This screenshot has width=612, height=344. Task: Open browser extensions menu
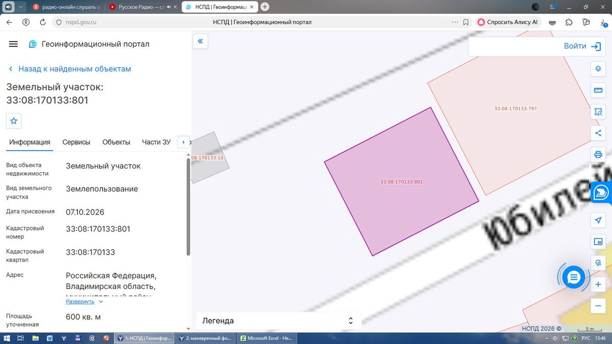coord(569,22)
